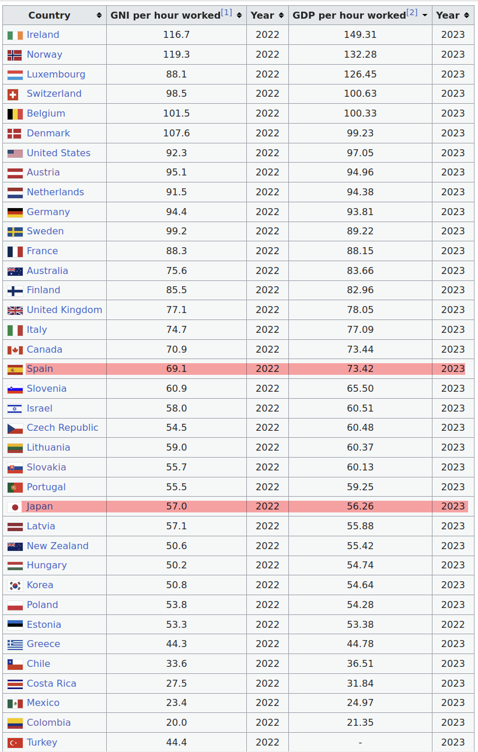Select Spain GDP value 73.42
This screenshot has height=752, width=478.
click(360, 369)
